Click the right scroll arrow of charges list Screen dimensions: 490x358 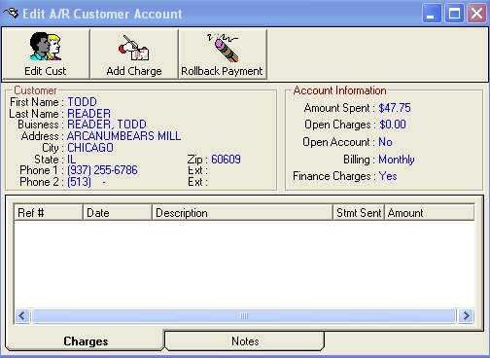(466, 315)
